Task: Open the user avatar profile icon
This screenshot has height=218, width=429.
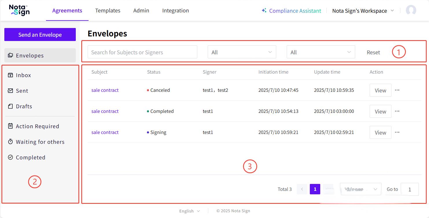Action: click(411, 10)
